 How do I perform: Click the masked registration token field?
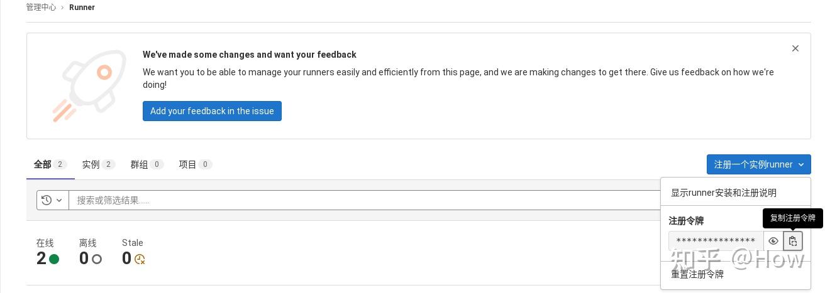(x=716, y=241)
